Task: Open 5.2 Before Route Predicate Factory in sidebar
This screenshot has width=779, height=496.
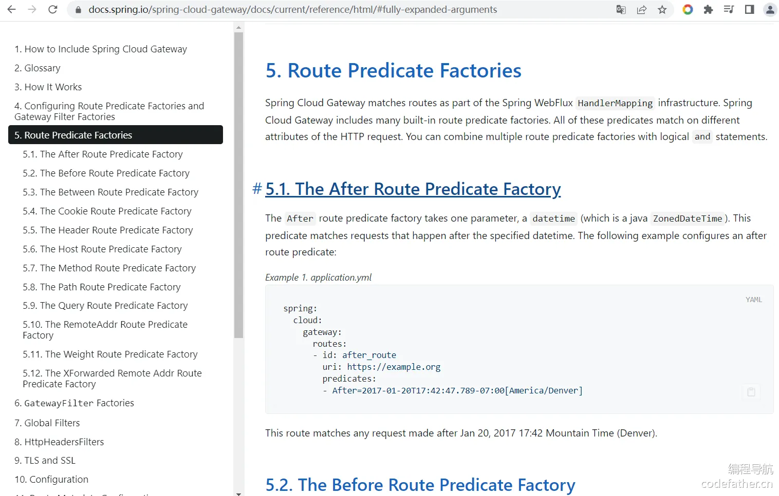Action: pos(106,173)
